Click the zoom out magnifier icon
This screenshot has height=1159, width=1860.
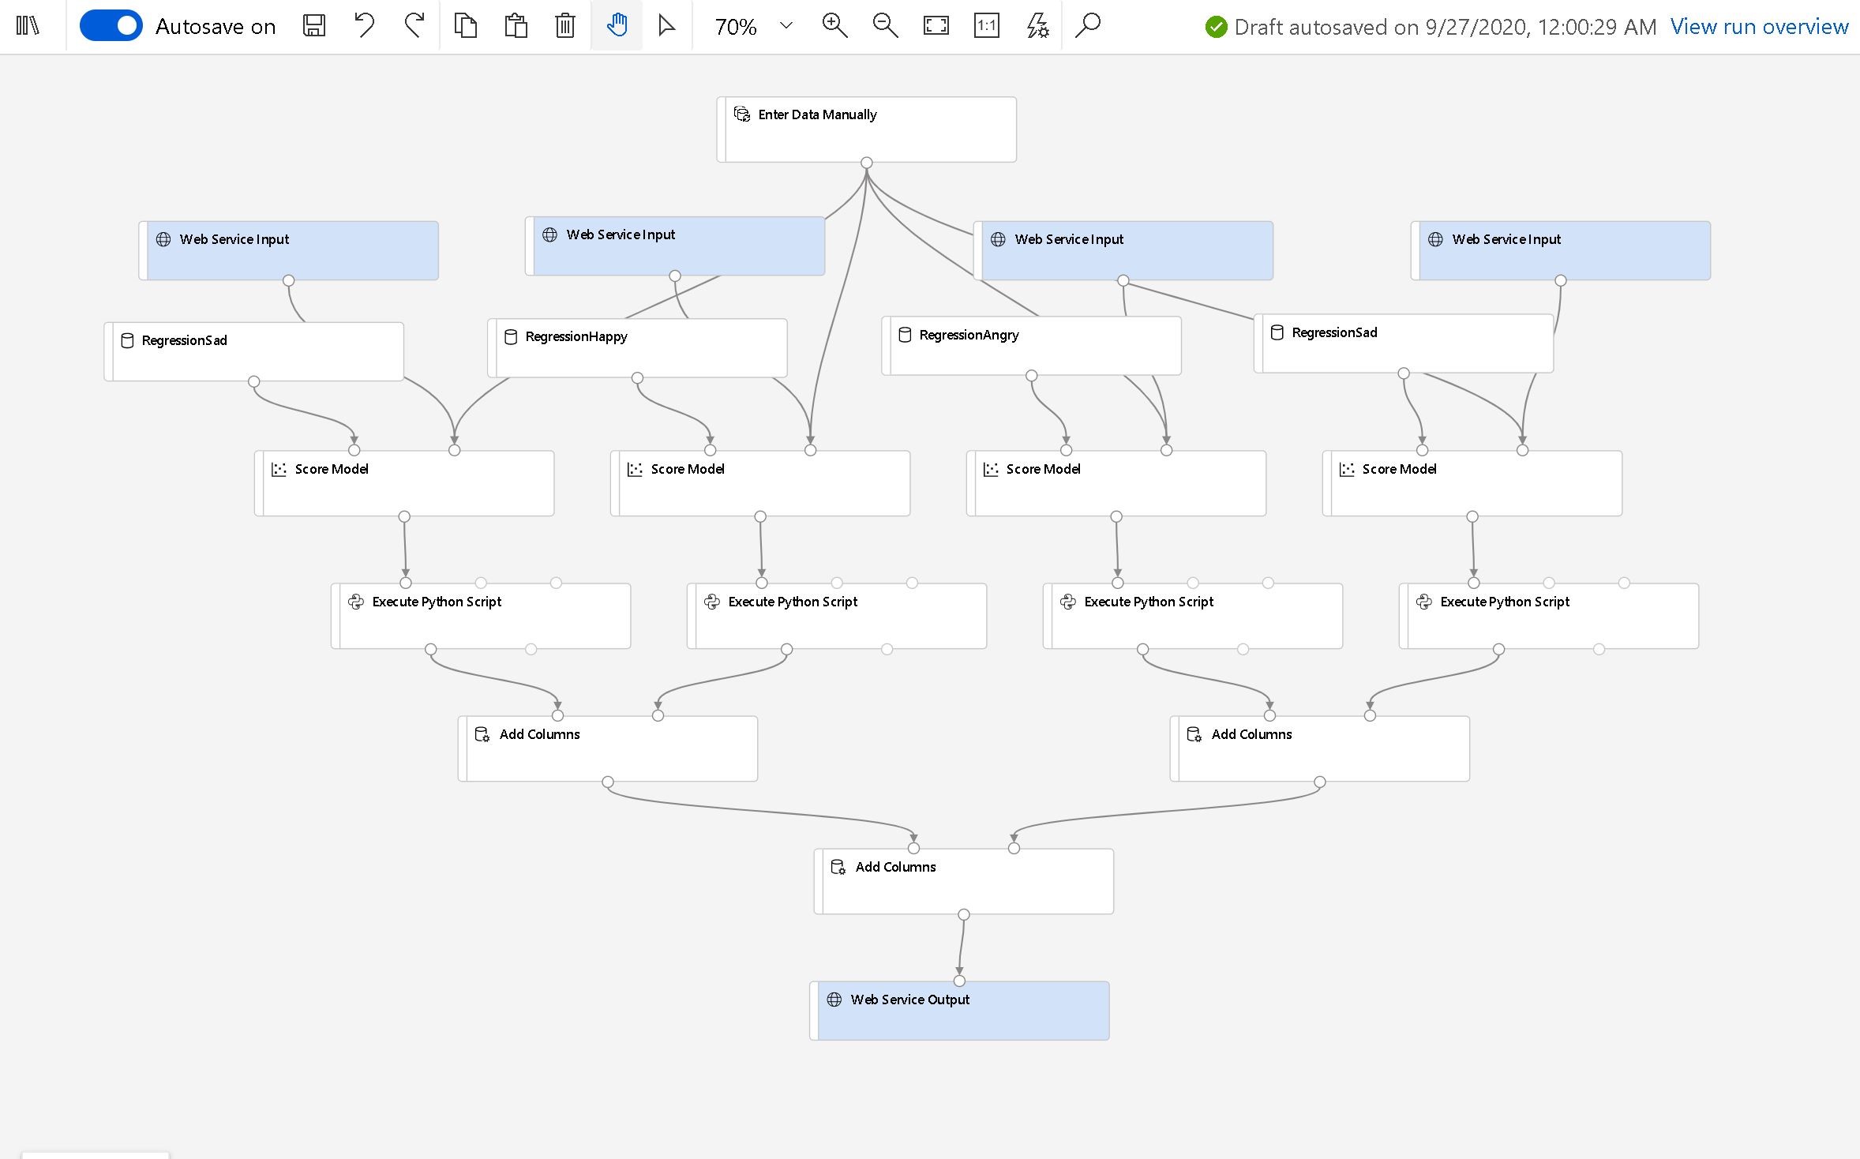tap(885, 26)
